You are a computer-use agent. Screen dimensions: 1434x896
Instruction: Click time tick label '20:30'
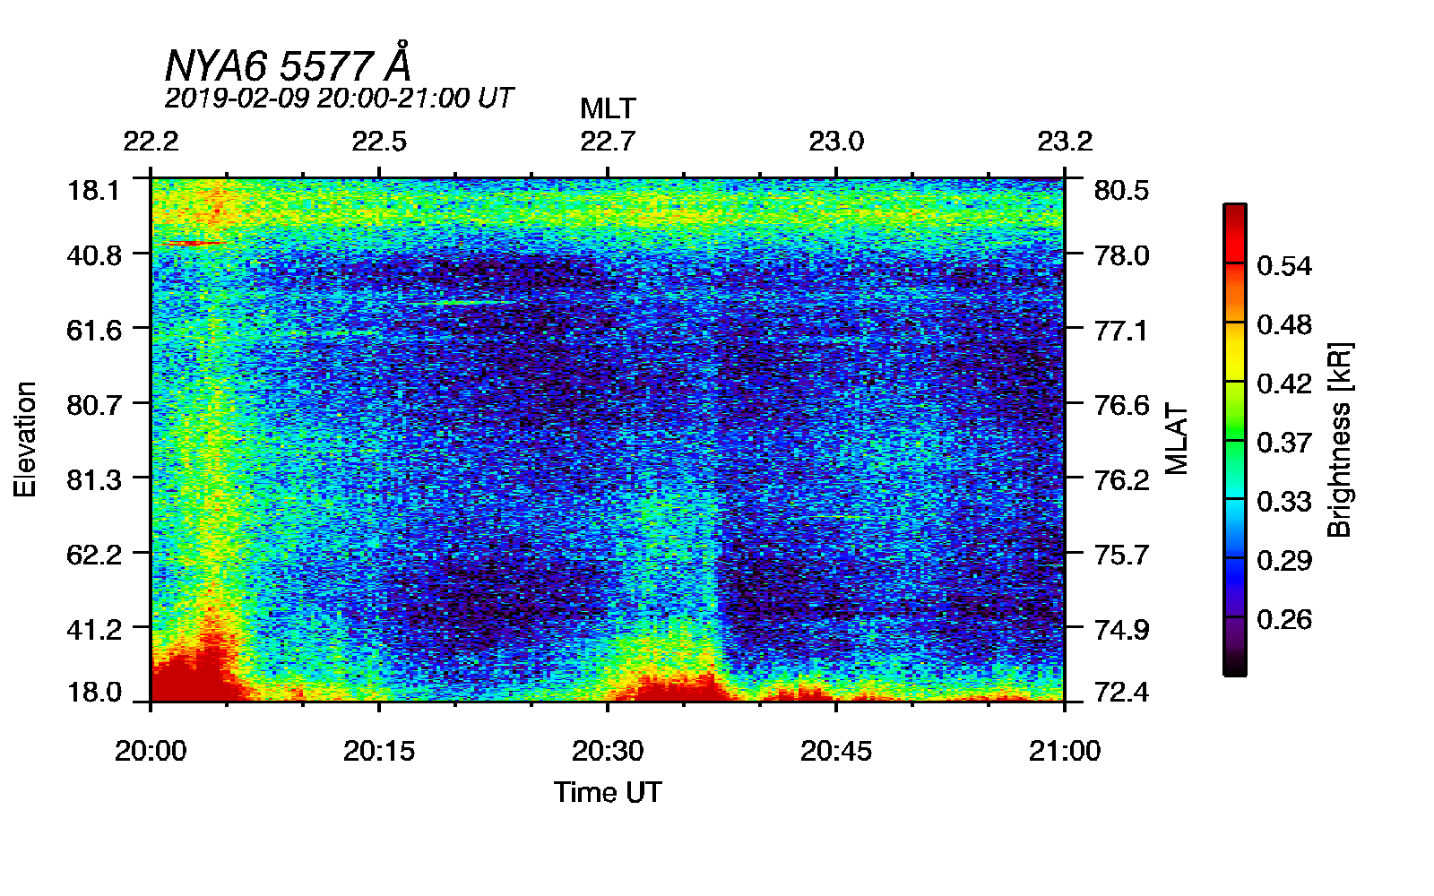(x=608, y=751)
